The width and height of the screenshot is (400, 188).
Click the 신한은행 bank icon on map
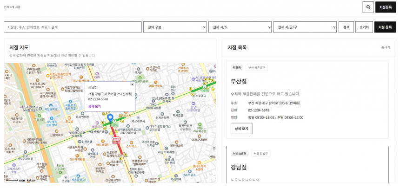click(80, 142)
